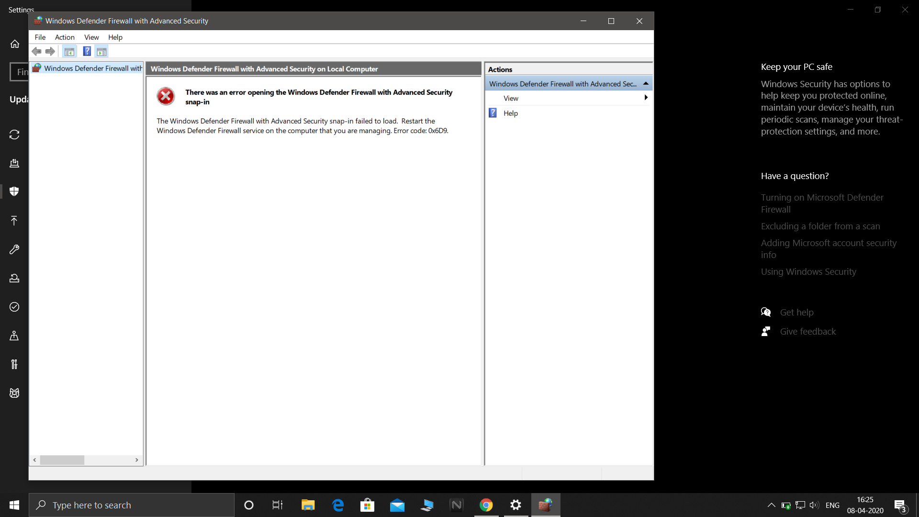This screenshot has width=919, height=517.
Task: Click the blue Help question mark toolbar icon
Action: tap(87, 51)
